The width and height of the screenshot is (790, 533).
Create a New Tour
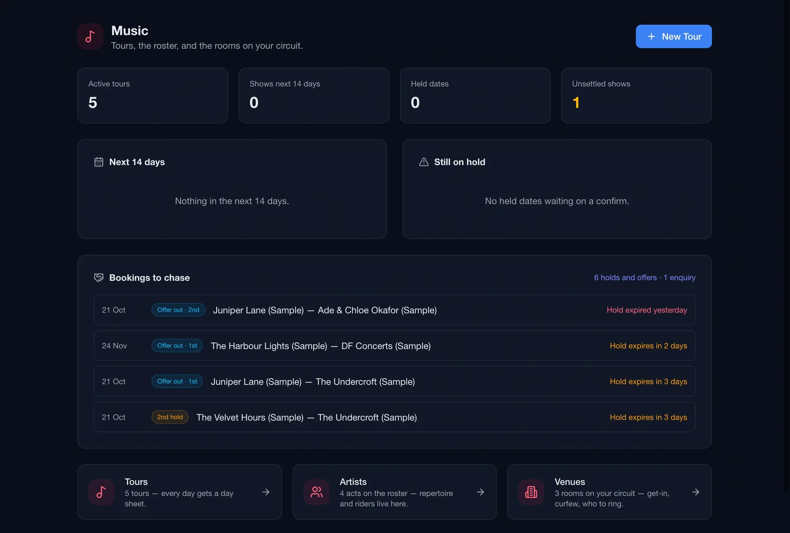(674, 36)
